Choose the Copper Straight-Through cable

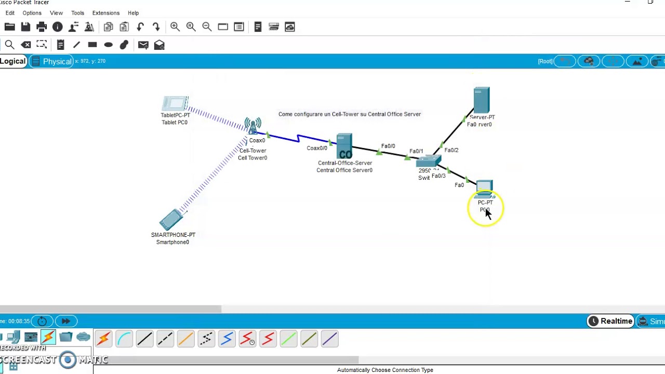pos(144,339)
